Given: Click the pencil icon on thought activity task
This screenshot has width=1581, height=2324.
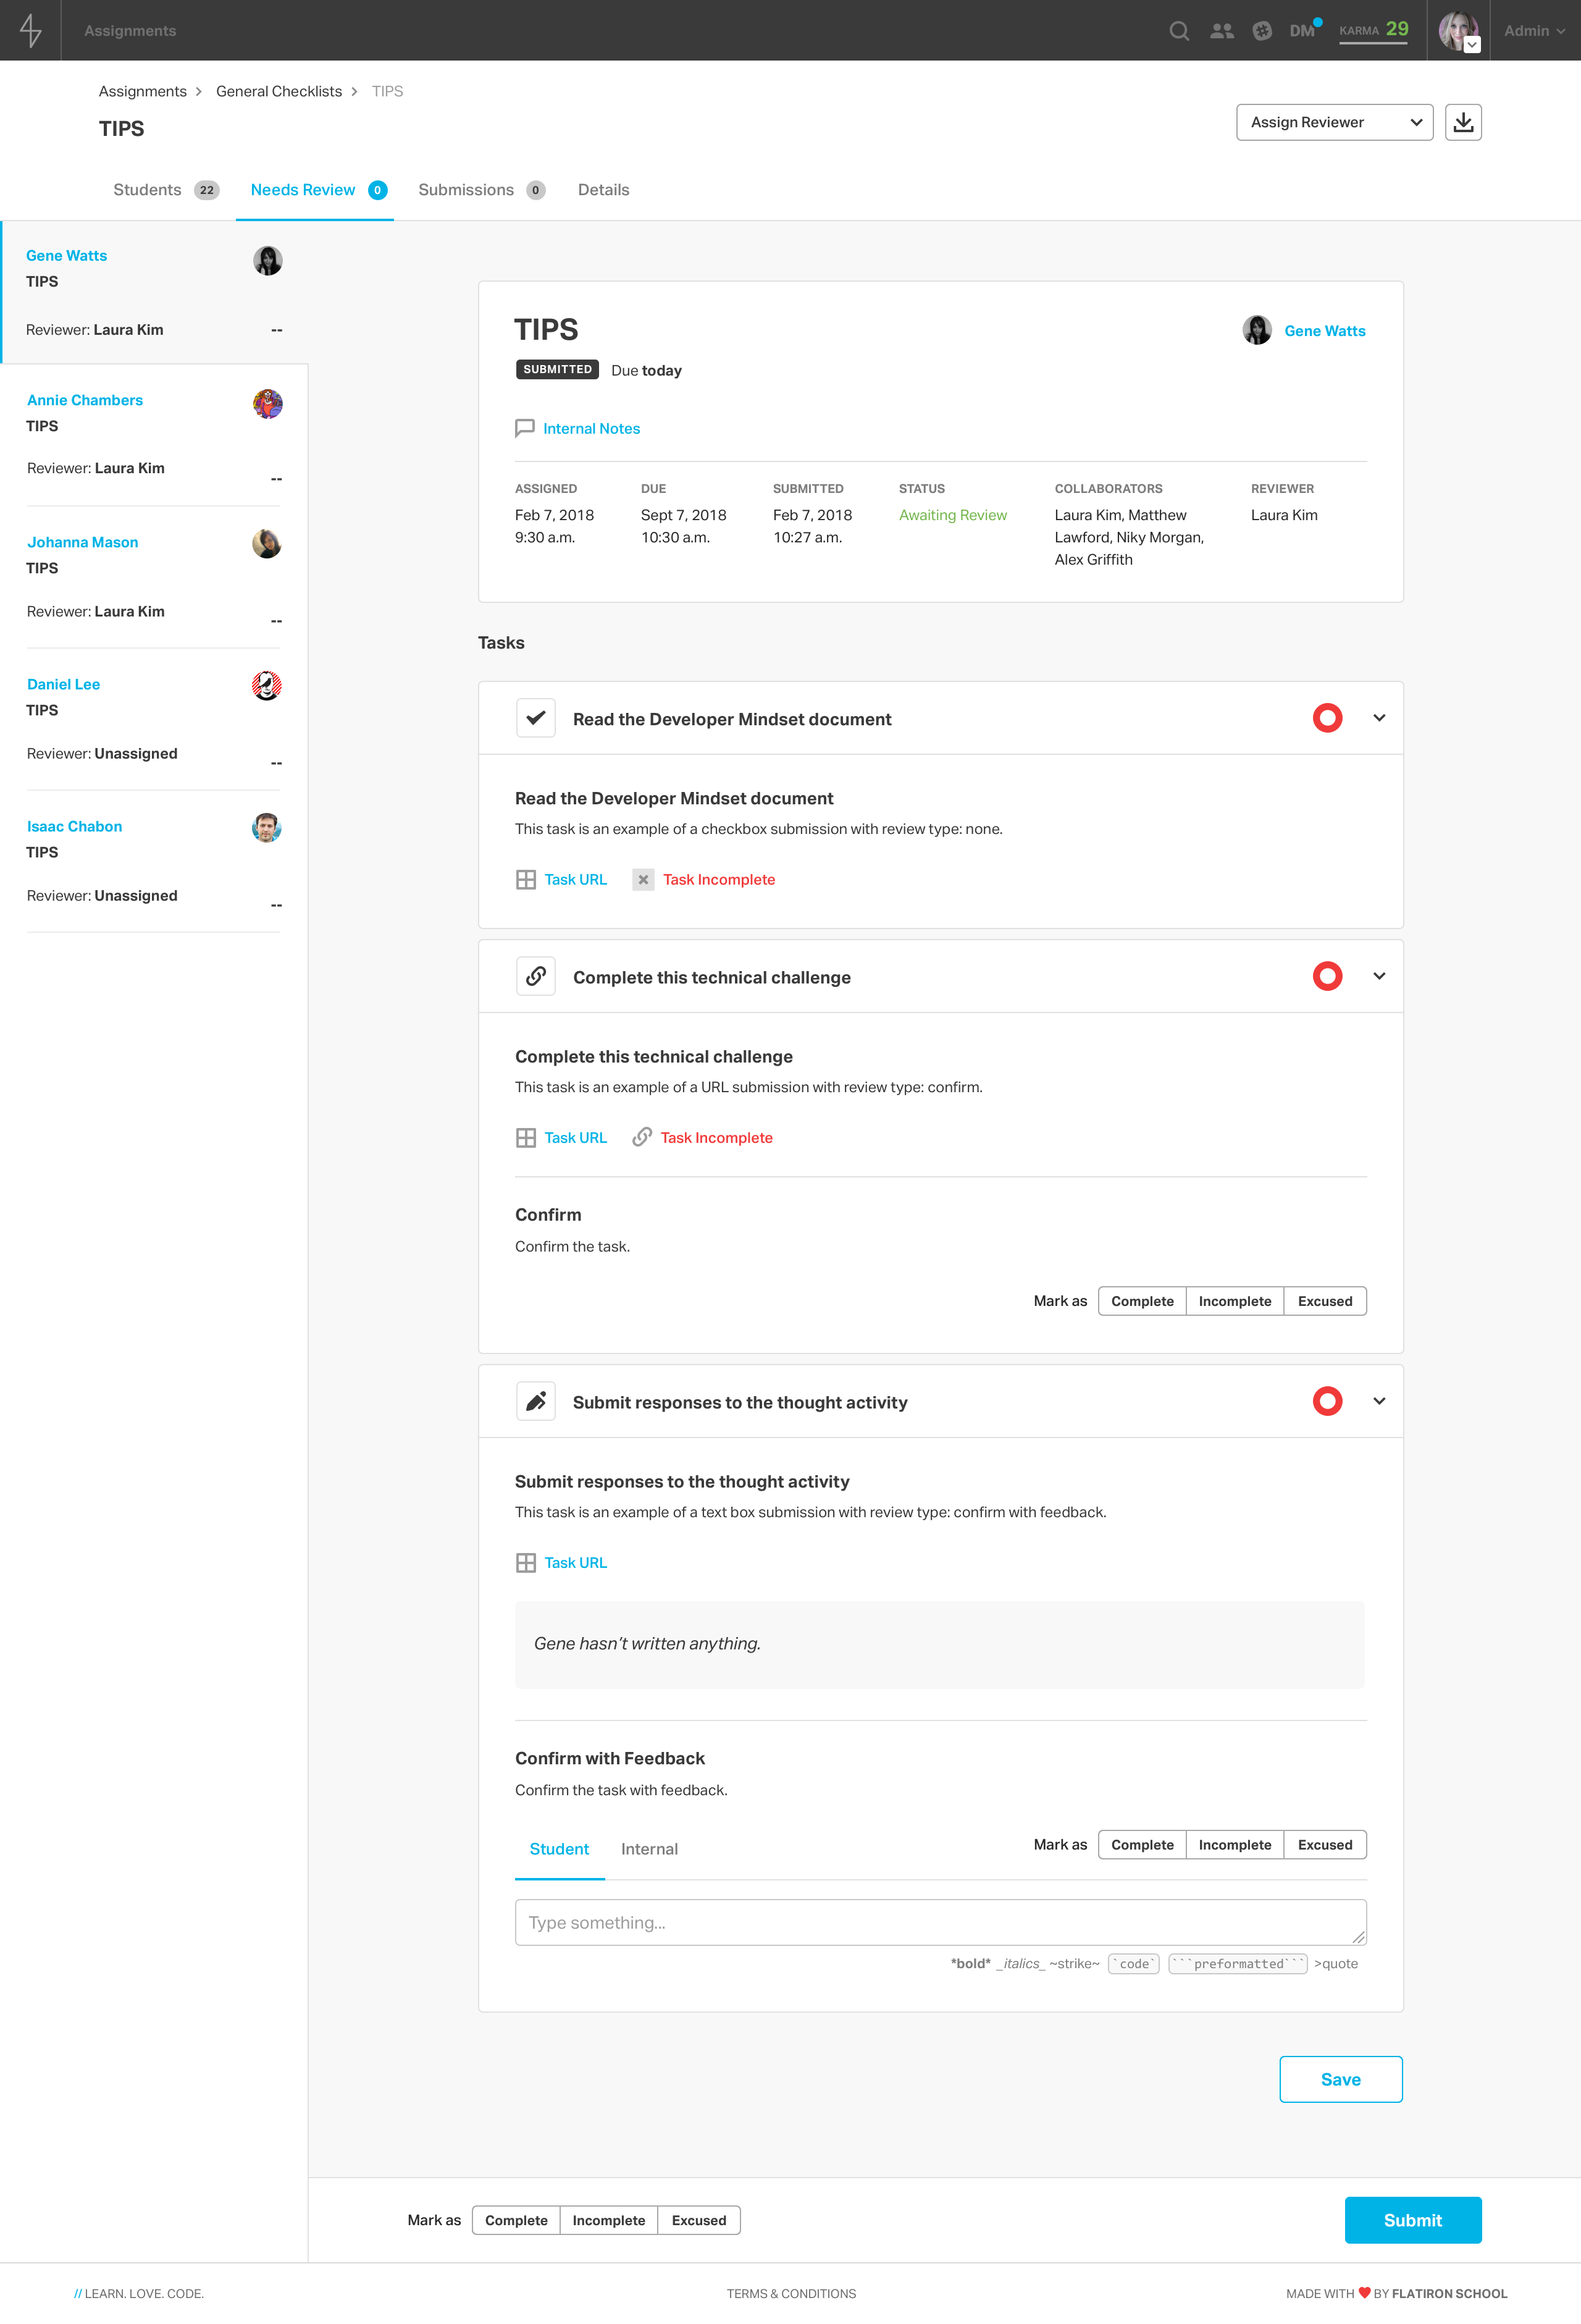Looking at the screenshot, I should coord(536,1401).
